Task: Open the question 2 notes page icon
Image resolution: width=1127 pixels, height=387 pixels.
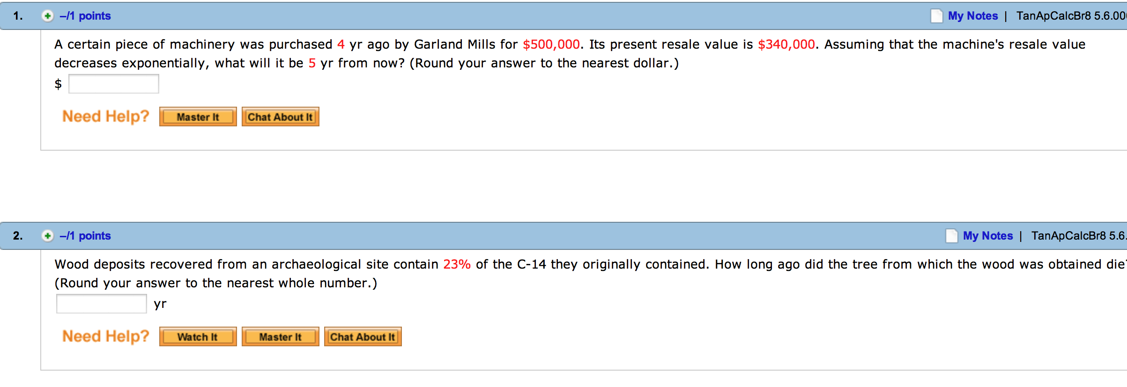Action: [951, 236]
